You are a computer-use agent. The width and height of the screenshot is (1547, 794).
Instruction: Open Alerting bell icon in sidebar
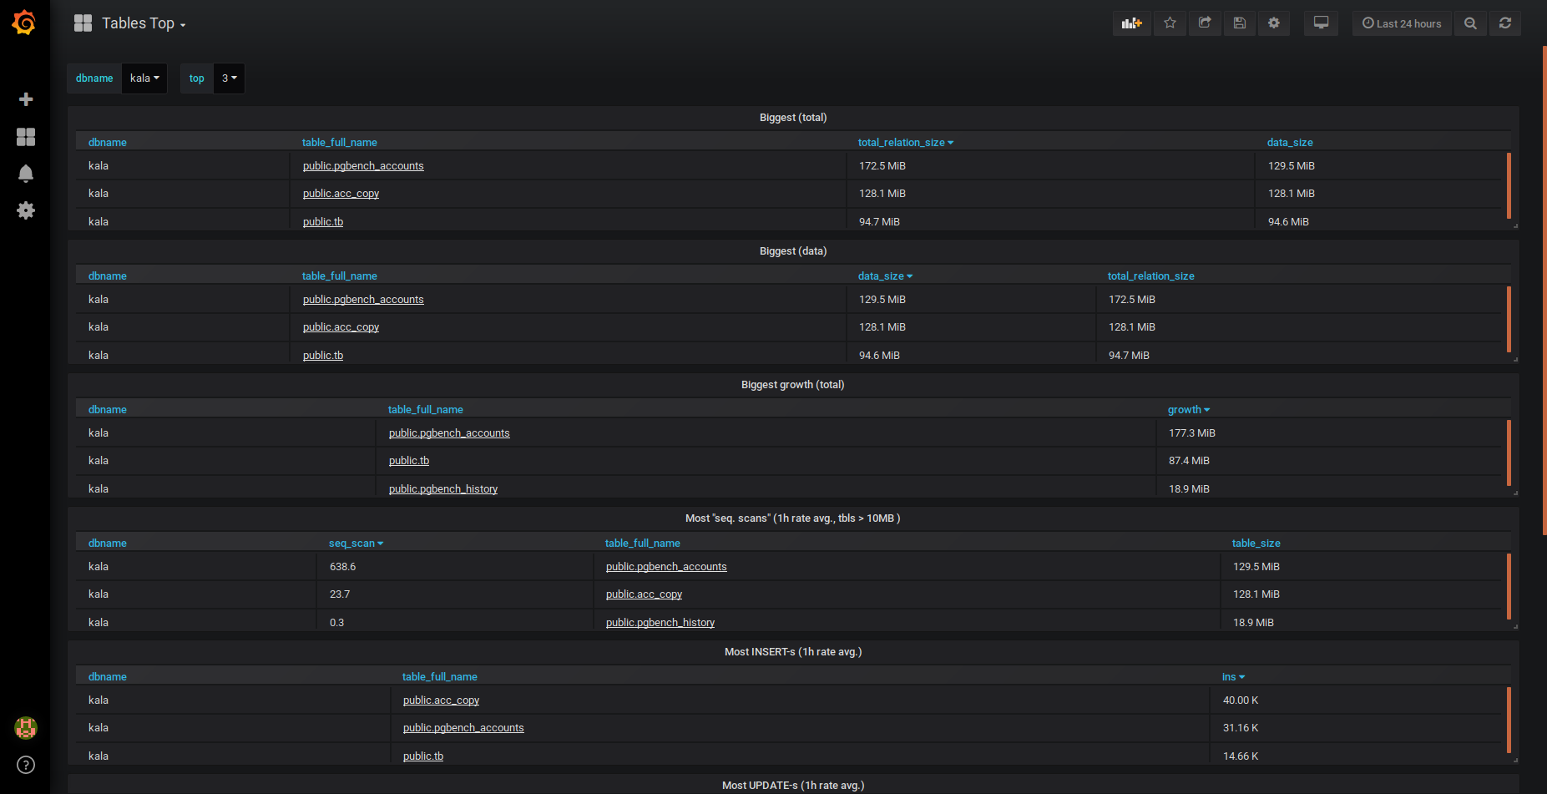tap(26, 174)
